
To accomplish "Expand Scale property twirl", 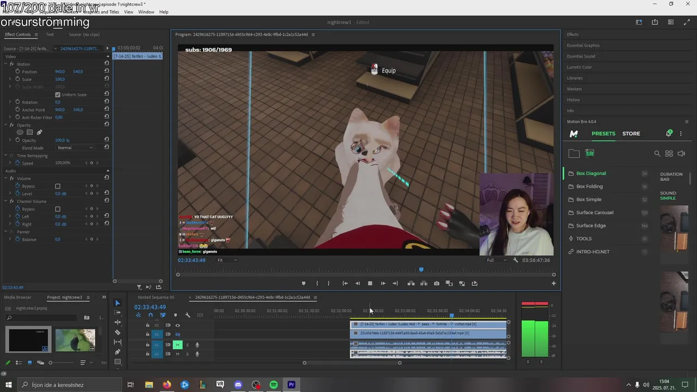I will (x=10, y=79).
